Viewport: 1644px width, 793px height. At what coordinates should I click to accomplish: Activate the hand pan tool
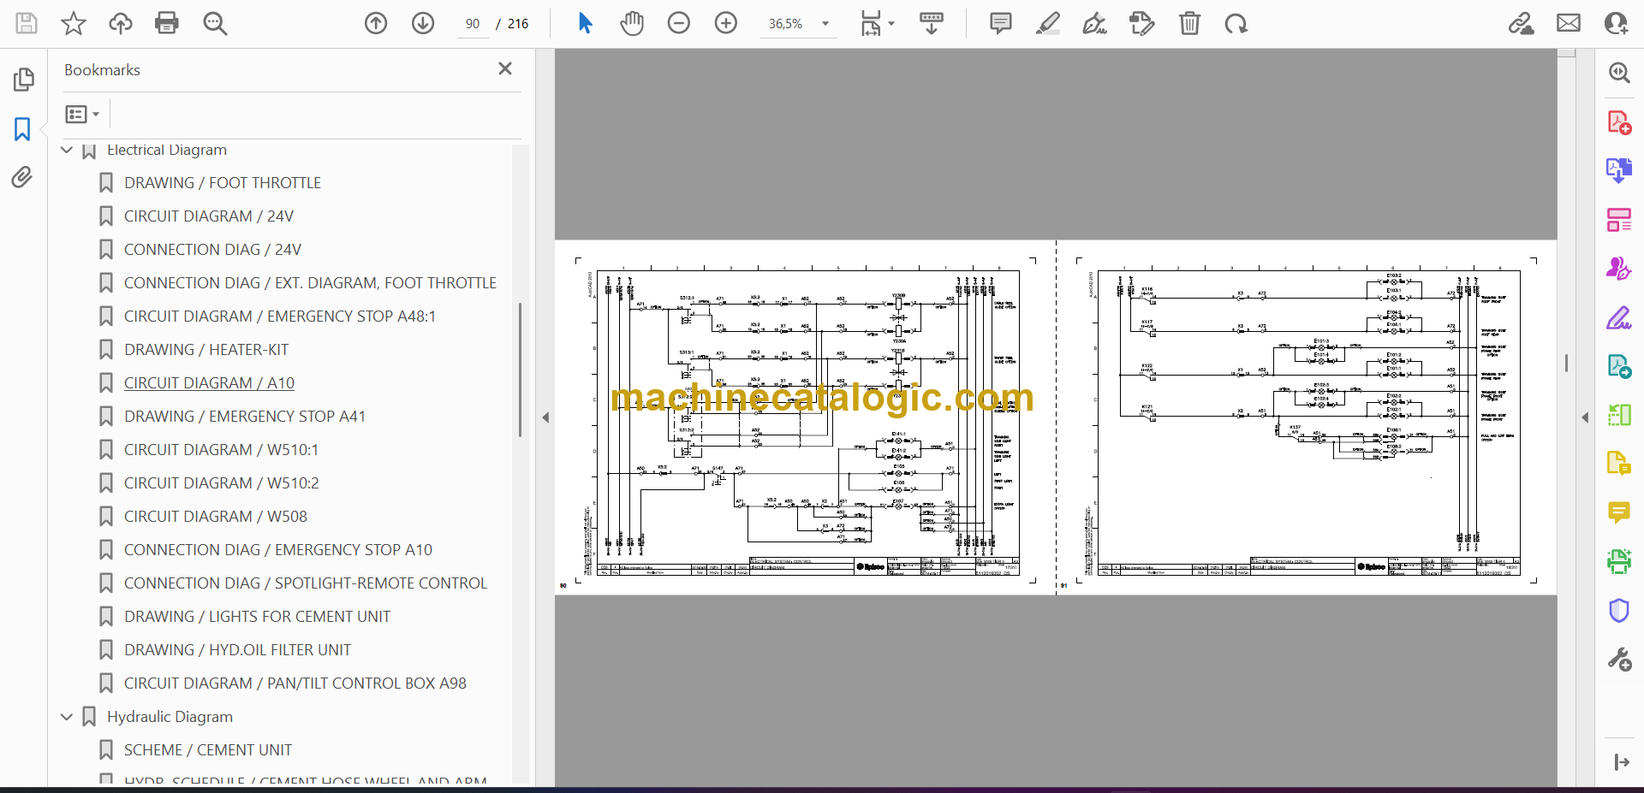click(x=632, y=23)
